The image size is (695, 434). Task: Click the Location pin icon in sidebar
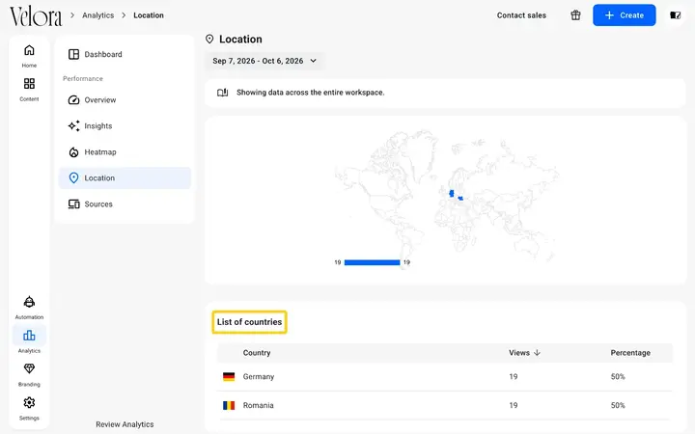tap(73, 178)
